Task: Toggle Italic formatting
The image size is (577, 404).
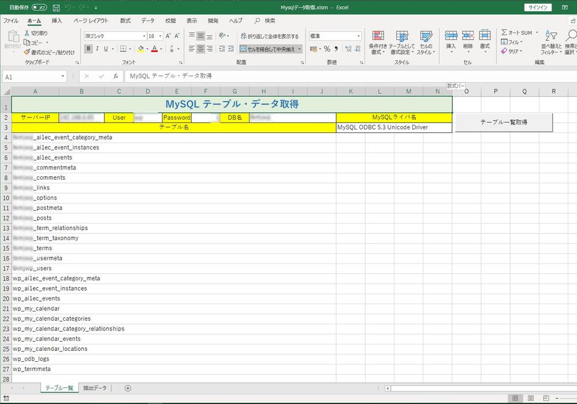Action: [97, 49]
